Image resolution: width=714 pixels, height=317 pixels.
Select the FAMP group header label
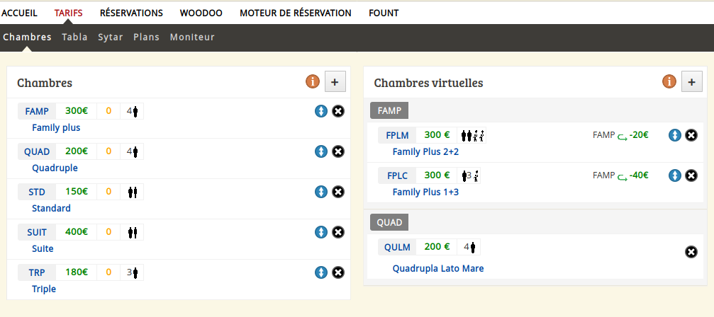pyautogui.click(x=389, y=110)
